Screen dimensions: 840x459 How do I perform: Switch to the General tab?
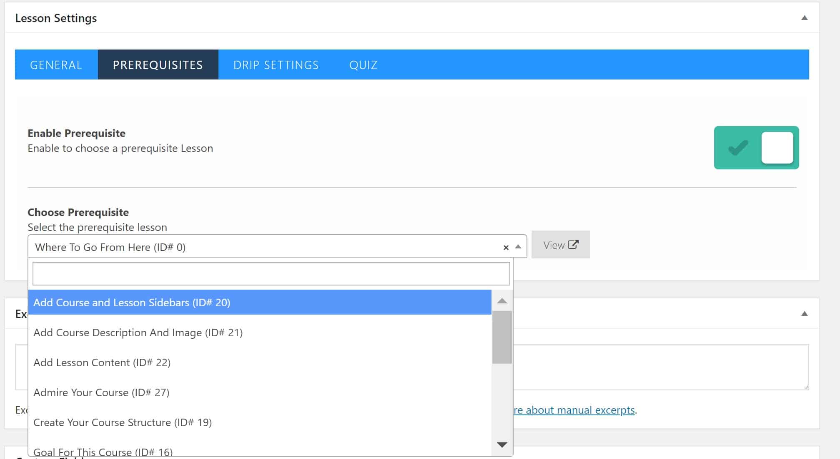56,65
